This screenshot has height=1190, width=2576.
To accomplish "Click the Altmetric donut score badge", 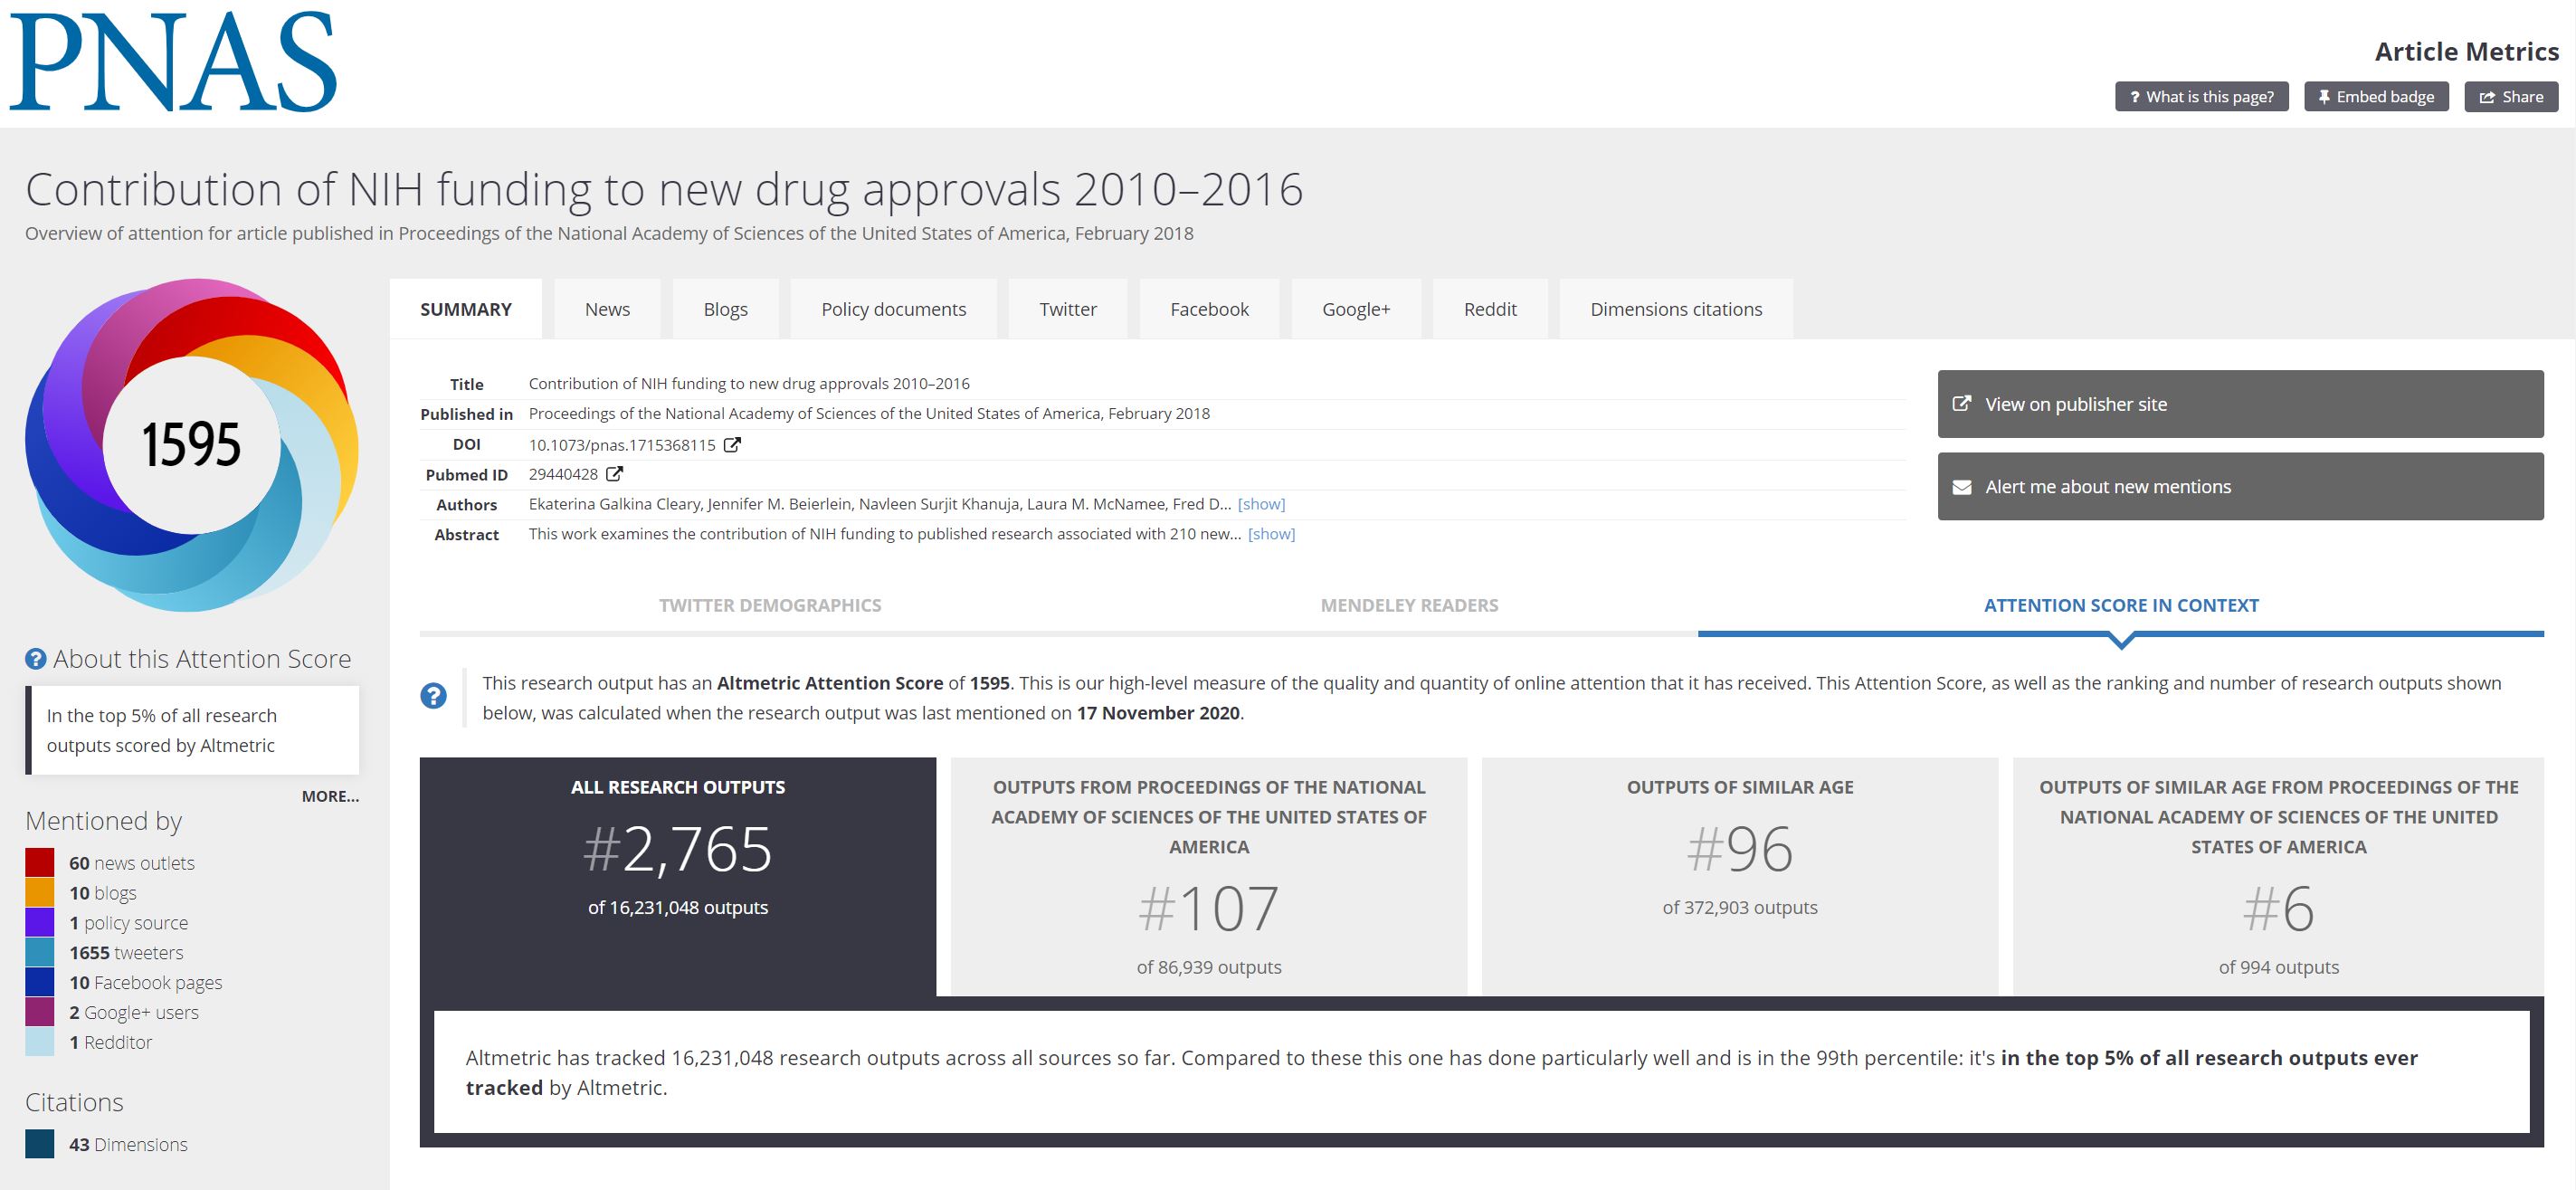I will coord(191,444).
